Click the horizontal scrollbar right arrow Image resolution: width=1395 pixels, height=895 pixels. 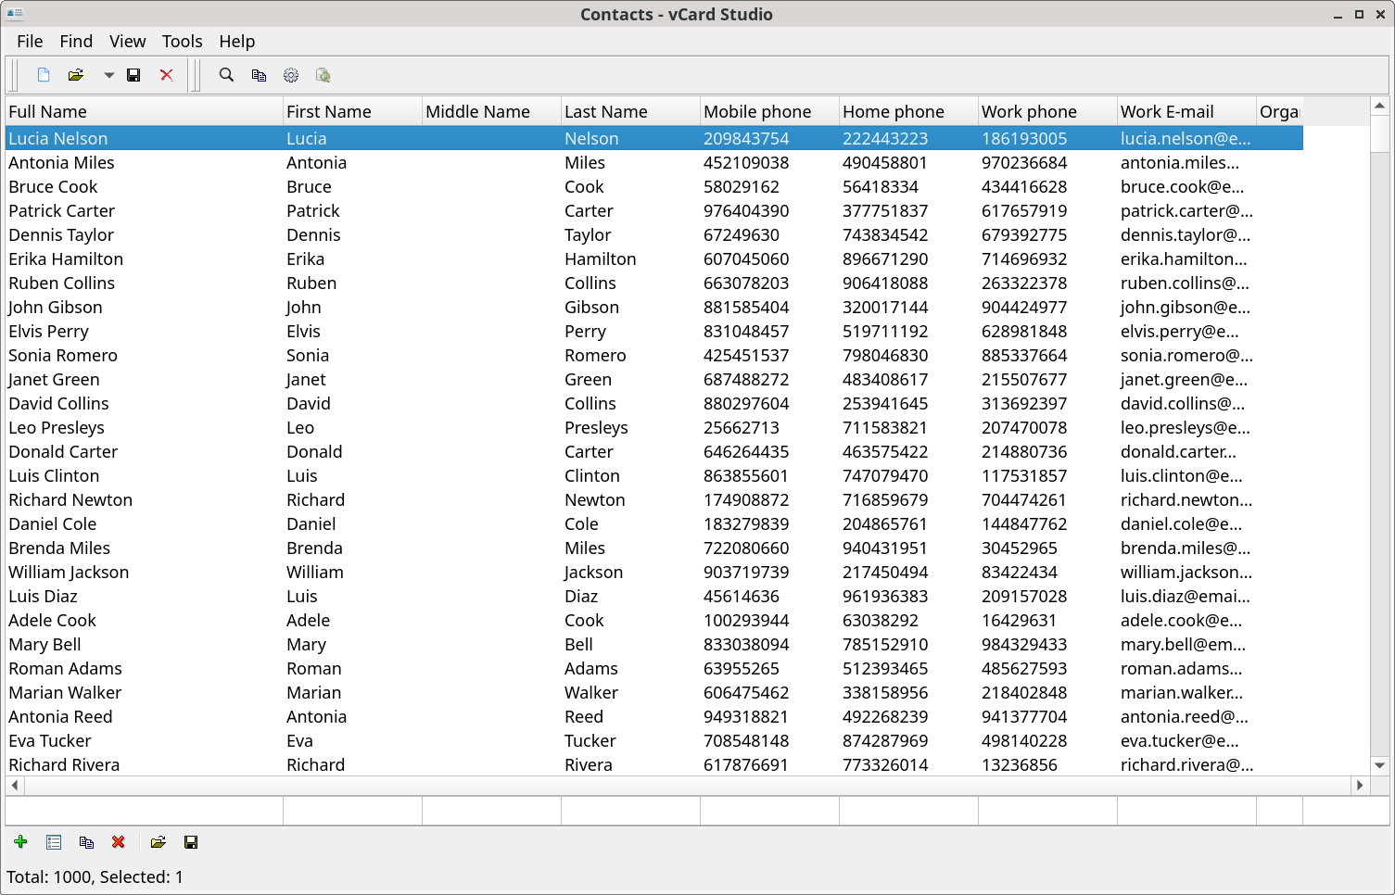pyautogui.click(x=1360, y=785)
